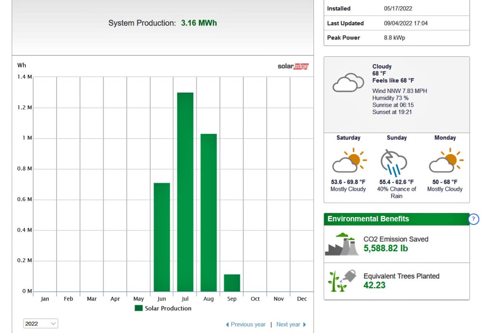The image size is (482, 333).
Task: Click the Environmental Benefits header
Action: coord(368,219)
